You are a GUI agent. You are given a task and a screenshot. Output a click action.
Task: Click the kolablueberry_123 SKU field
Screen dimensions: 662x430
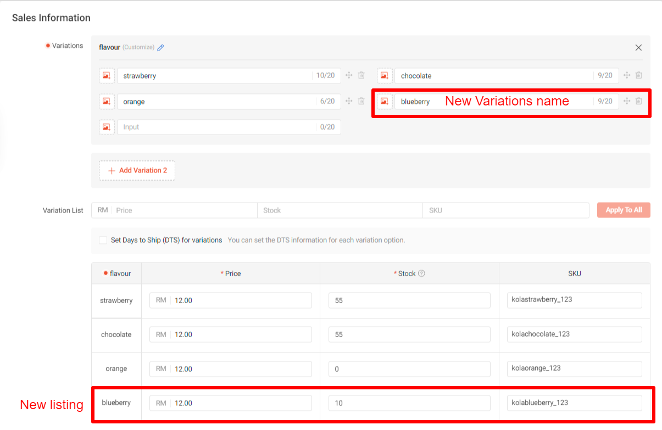[x=575, y=403]
